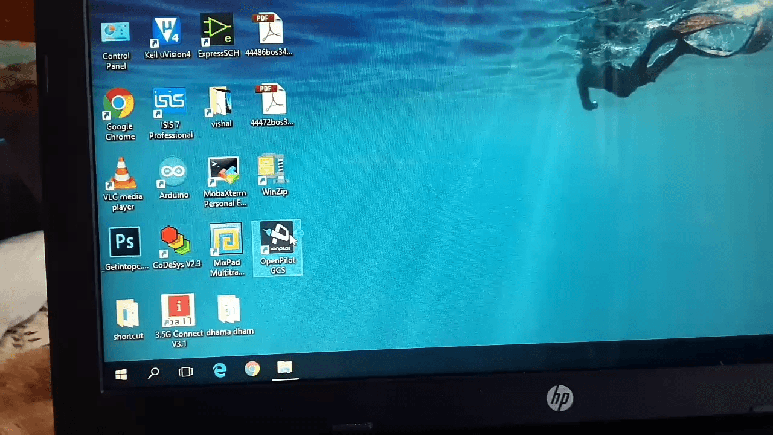Open CoDeSys V2.3 shortcut

pos(176,242)
